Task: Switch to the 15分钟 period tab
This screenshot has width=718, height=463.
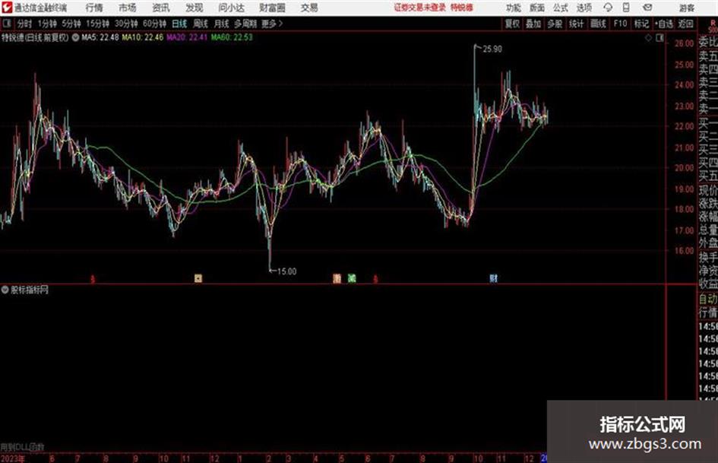Action: point(97,24)
